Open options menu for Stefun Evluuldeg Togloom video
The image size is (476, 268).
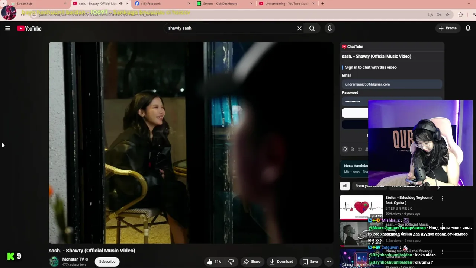(x=442, y=198)
